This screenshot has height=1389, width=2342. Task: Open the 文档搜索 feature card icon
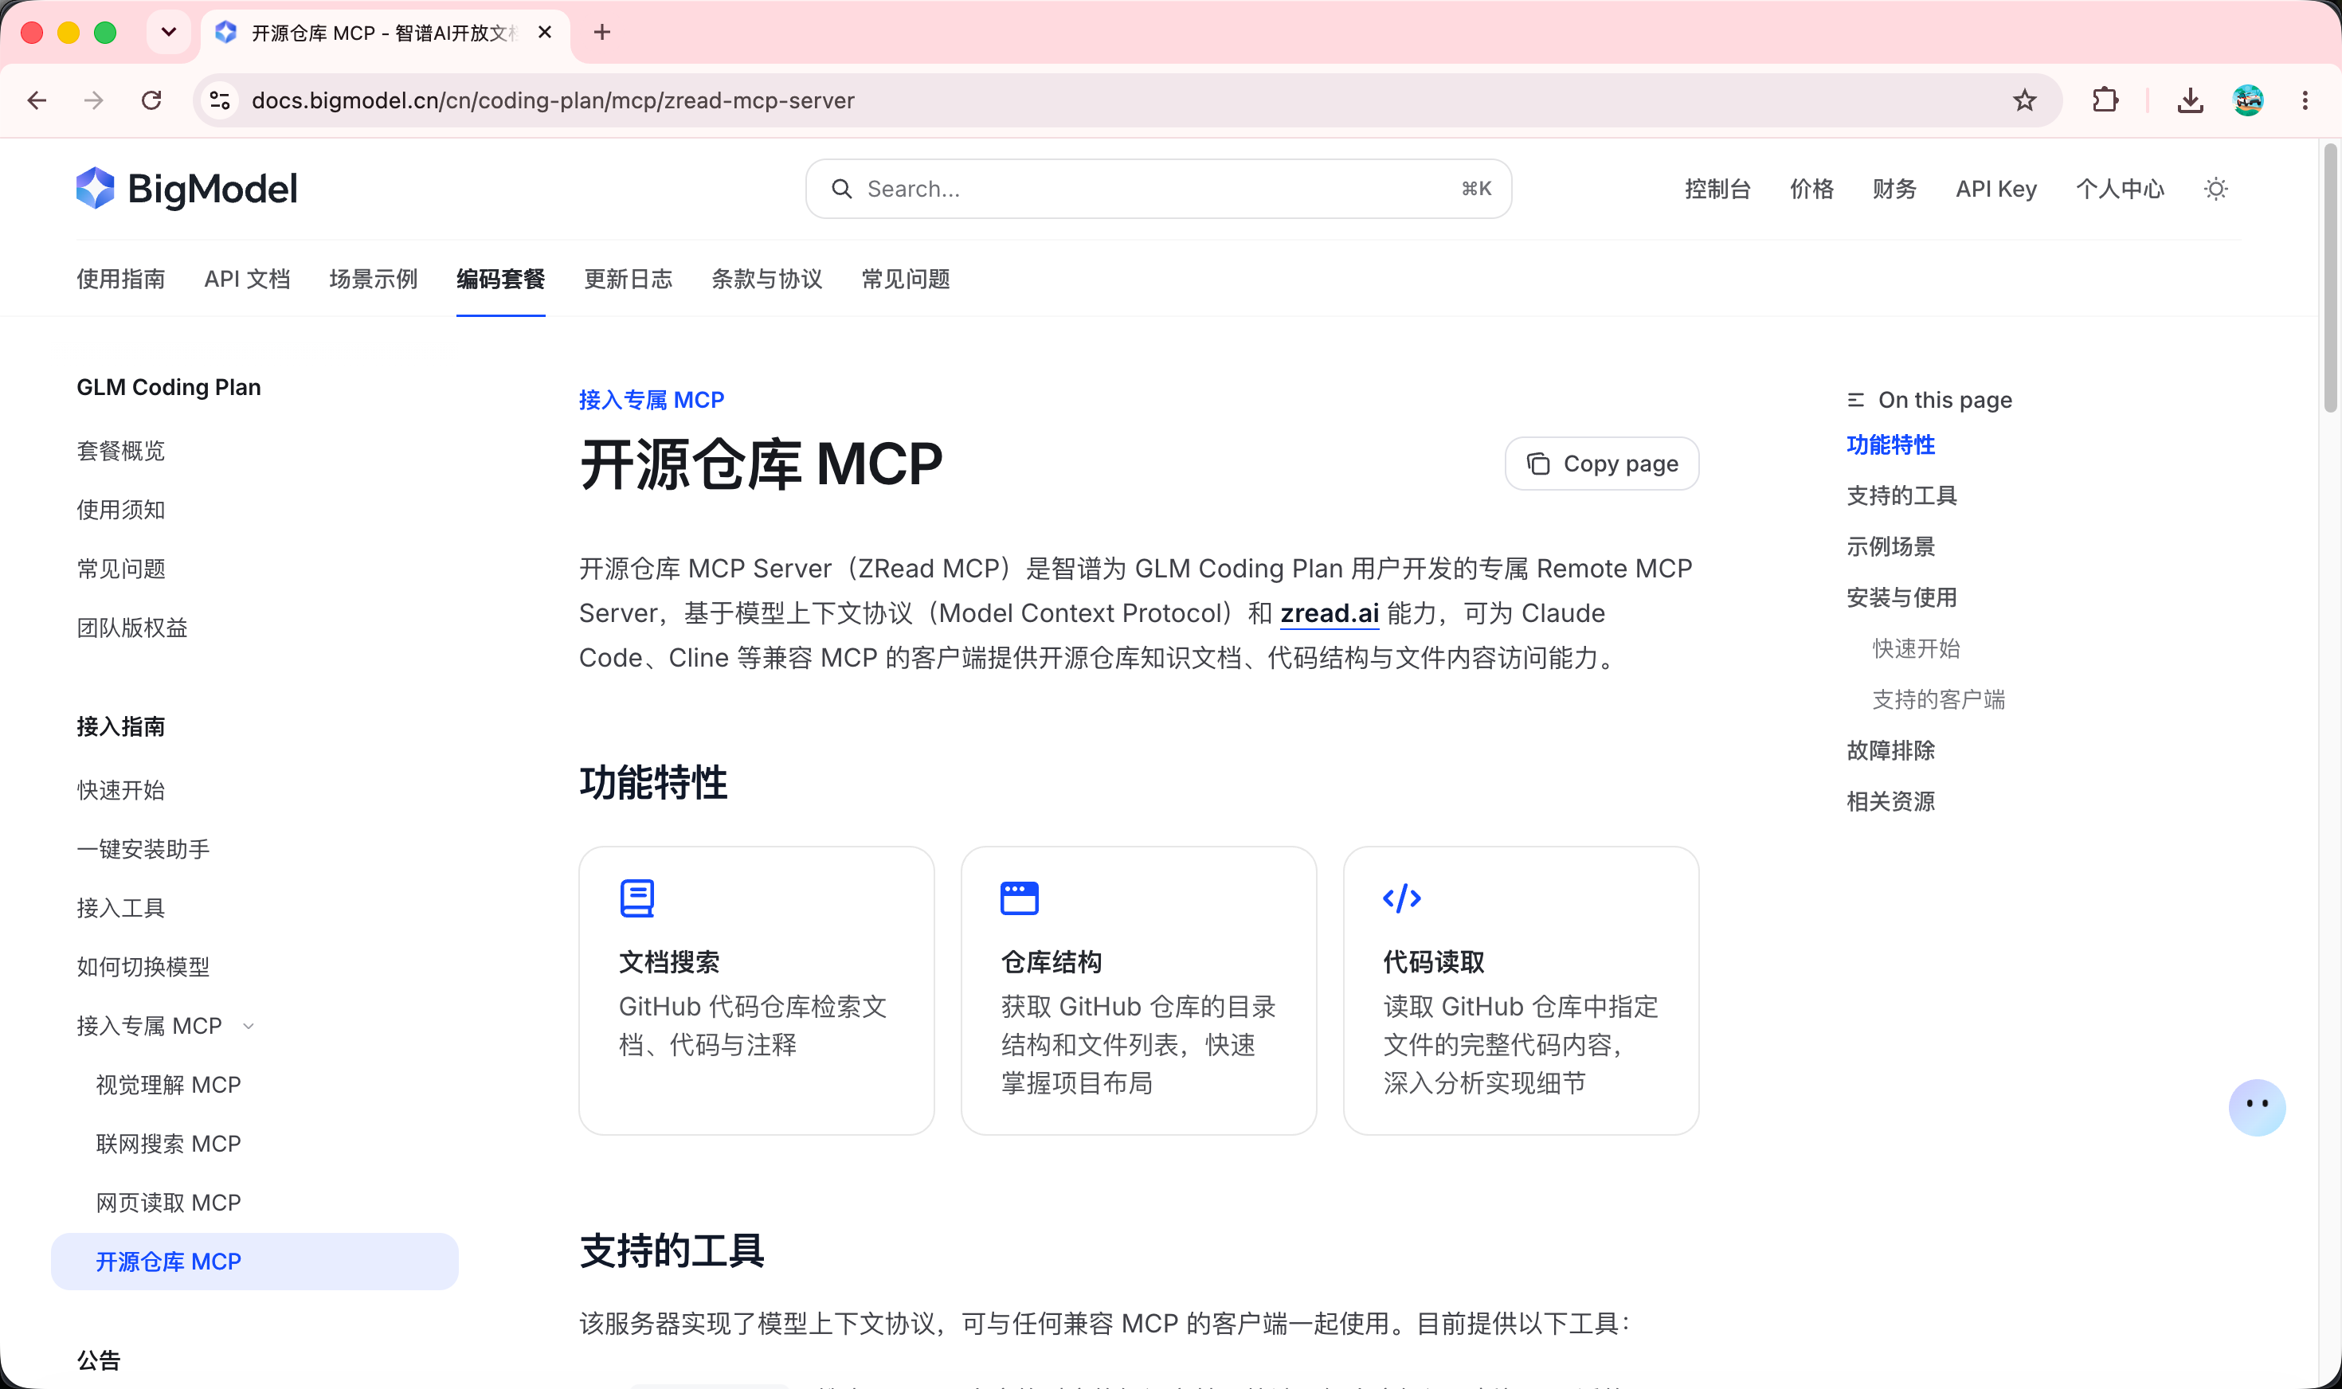[636, 898]
